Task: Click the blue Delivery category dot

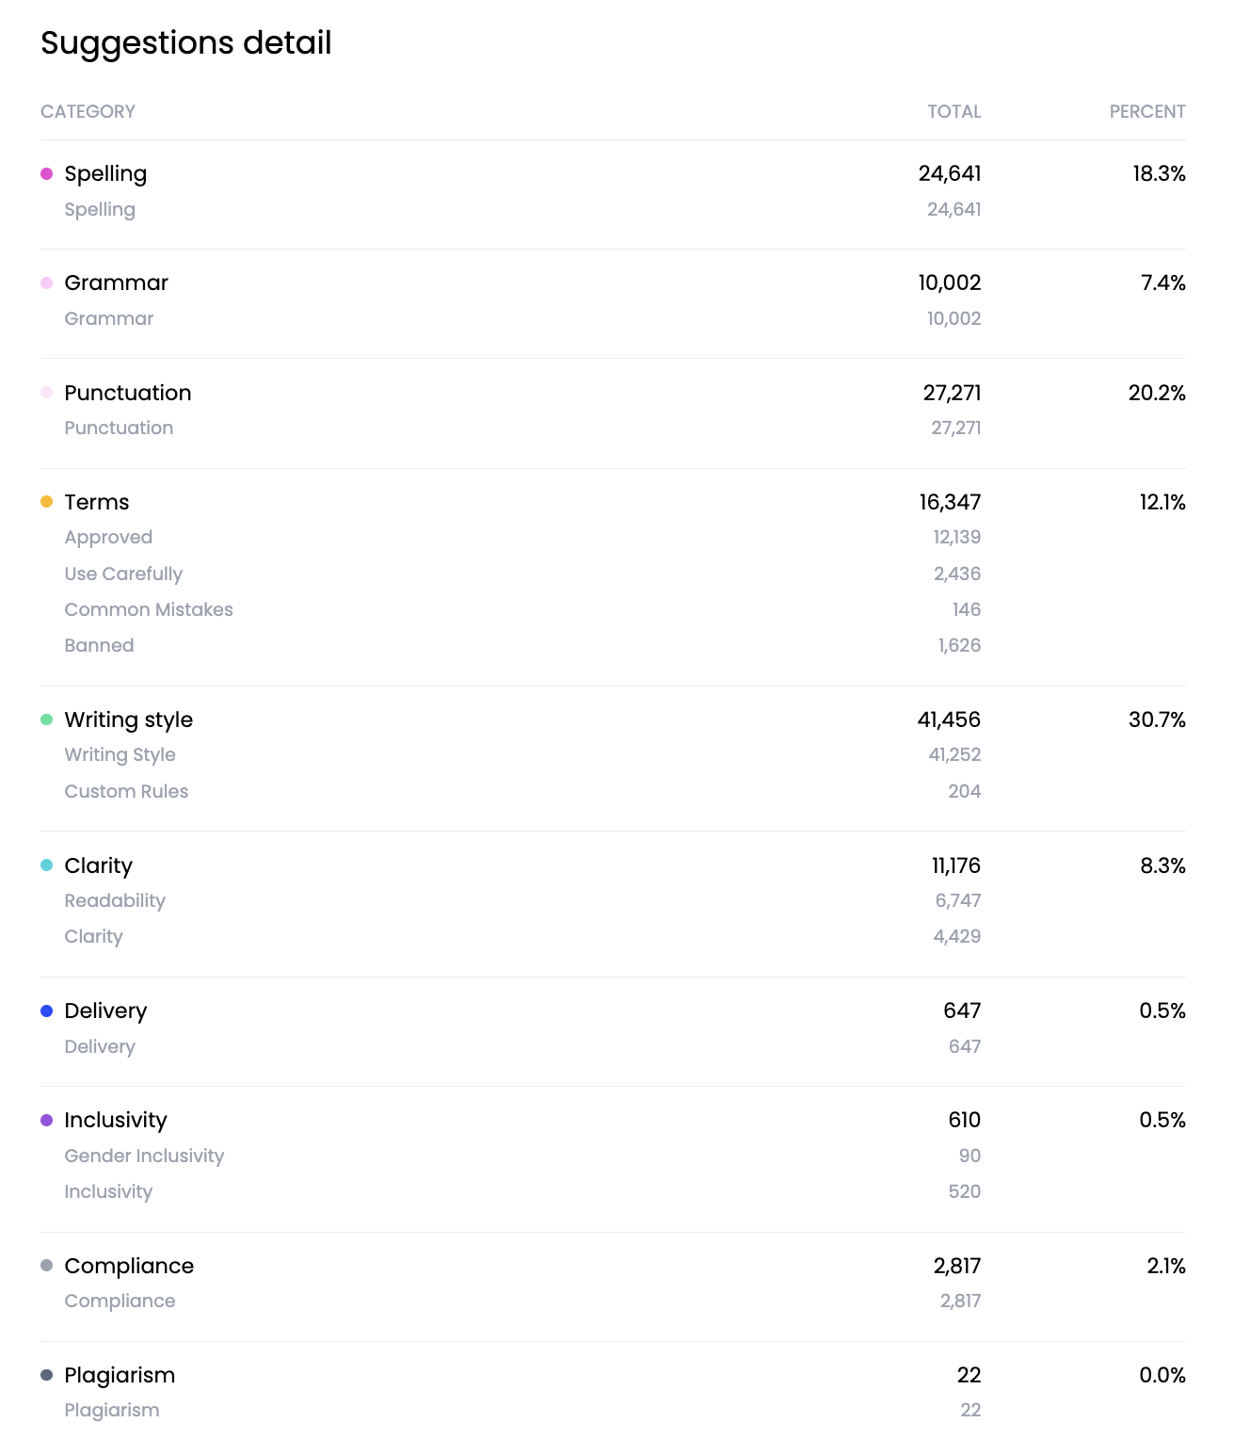Action: tap(46, 1011)
